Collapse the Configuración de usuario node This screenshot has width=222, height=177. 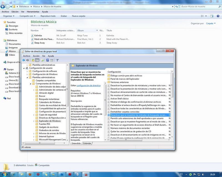(x=24, y=68)
